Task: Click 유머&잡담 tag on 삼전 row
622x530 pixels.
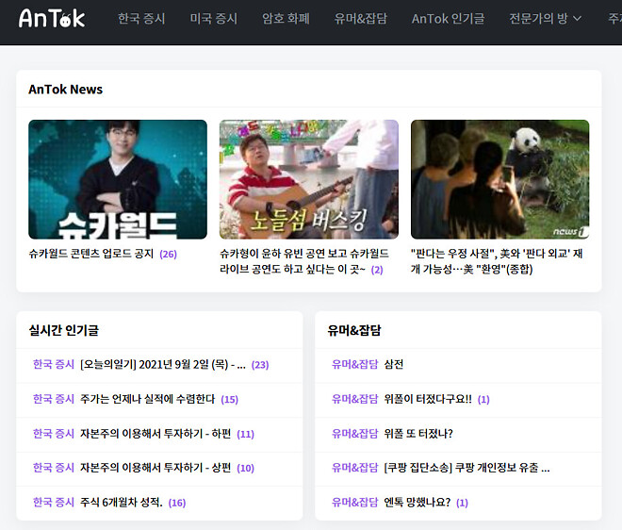Action: (355, 364)
